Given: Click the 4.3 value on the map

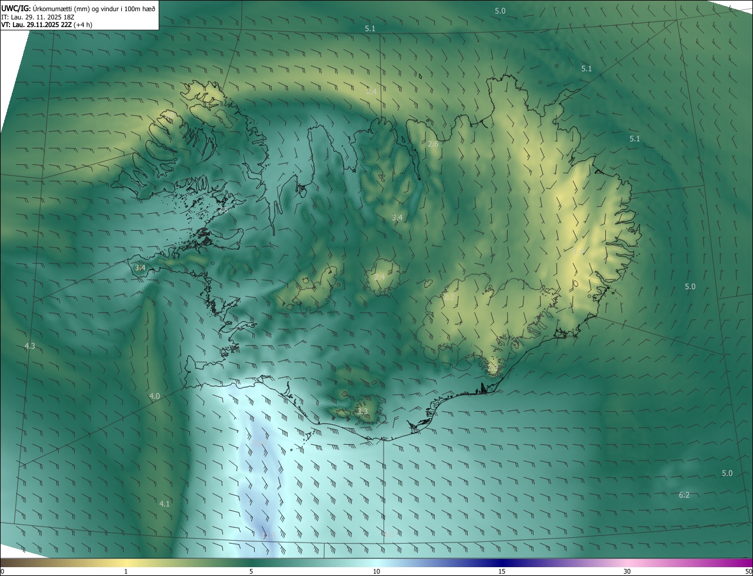Looking at the screenshot, I should 29,346.
